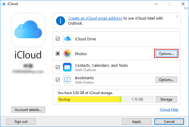Sign out of iCloud
The height and width of the screenshot is (127, 189).
coord(21,122)
